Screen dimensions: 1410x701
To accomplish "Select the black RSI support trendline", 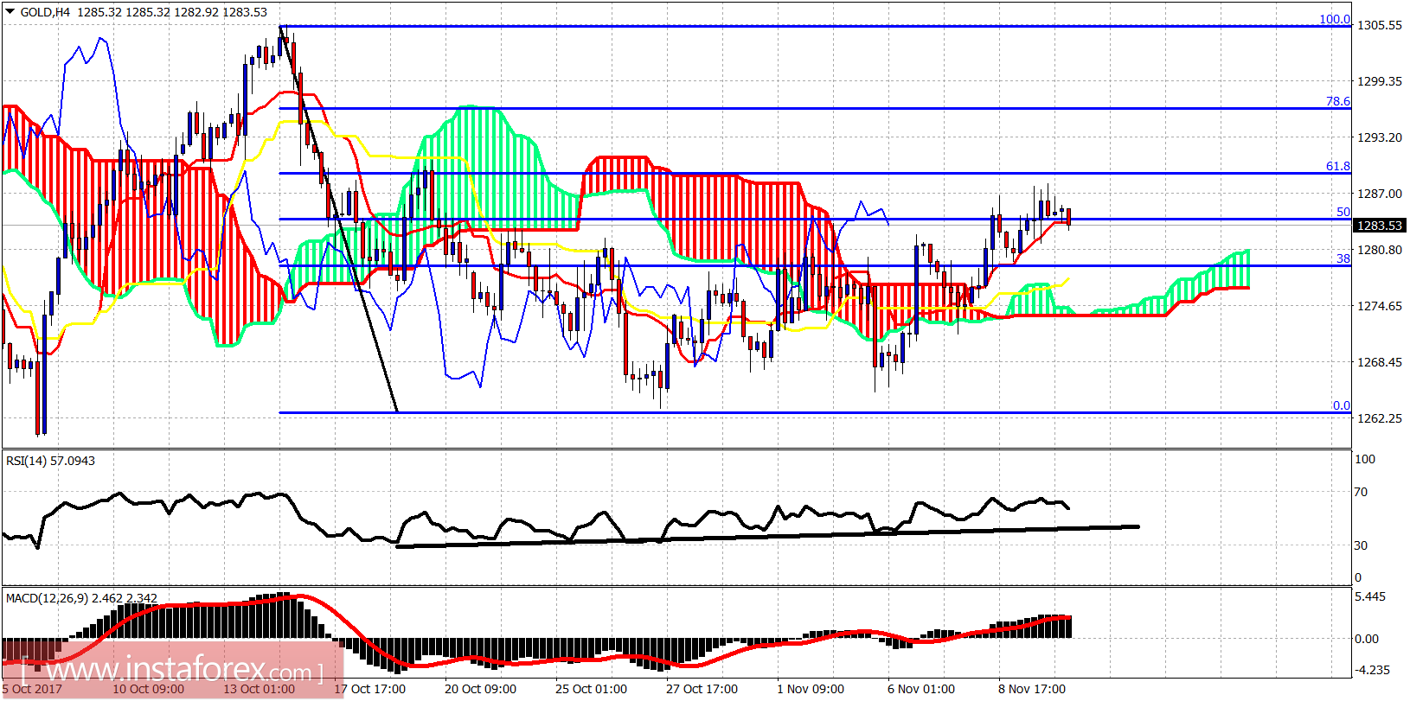I will [767, 536].
